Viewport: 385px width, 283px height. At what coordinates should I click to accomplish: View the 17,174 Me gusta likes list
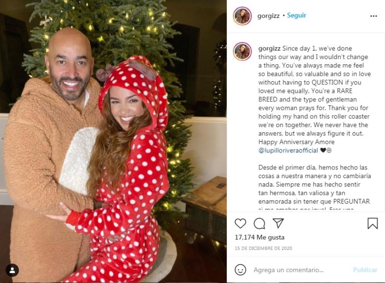pos(260,237)
